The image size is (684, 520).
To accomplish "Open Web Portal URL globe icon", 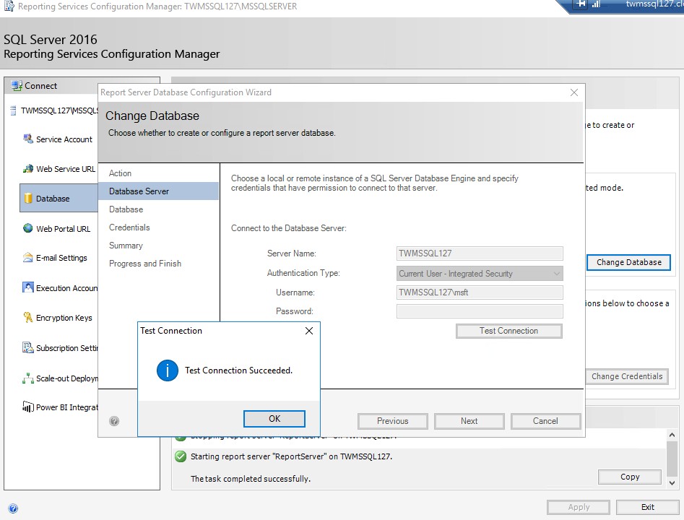I will 28,228.
